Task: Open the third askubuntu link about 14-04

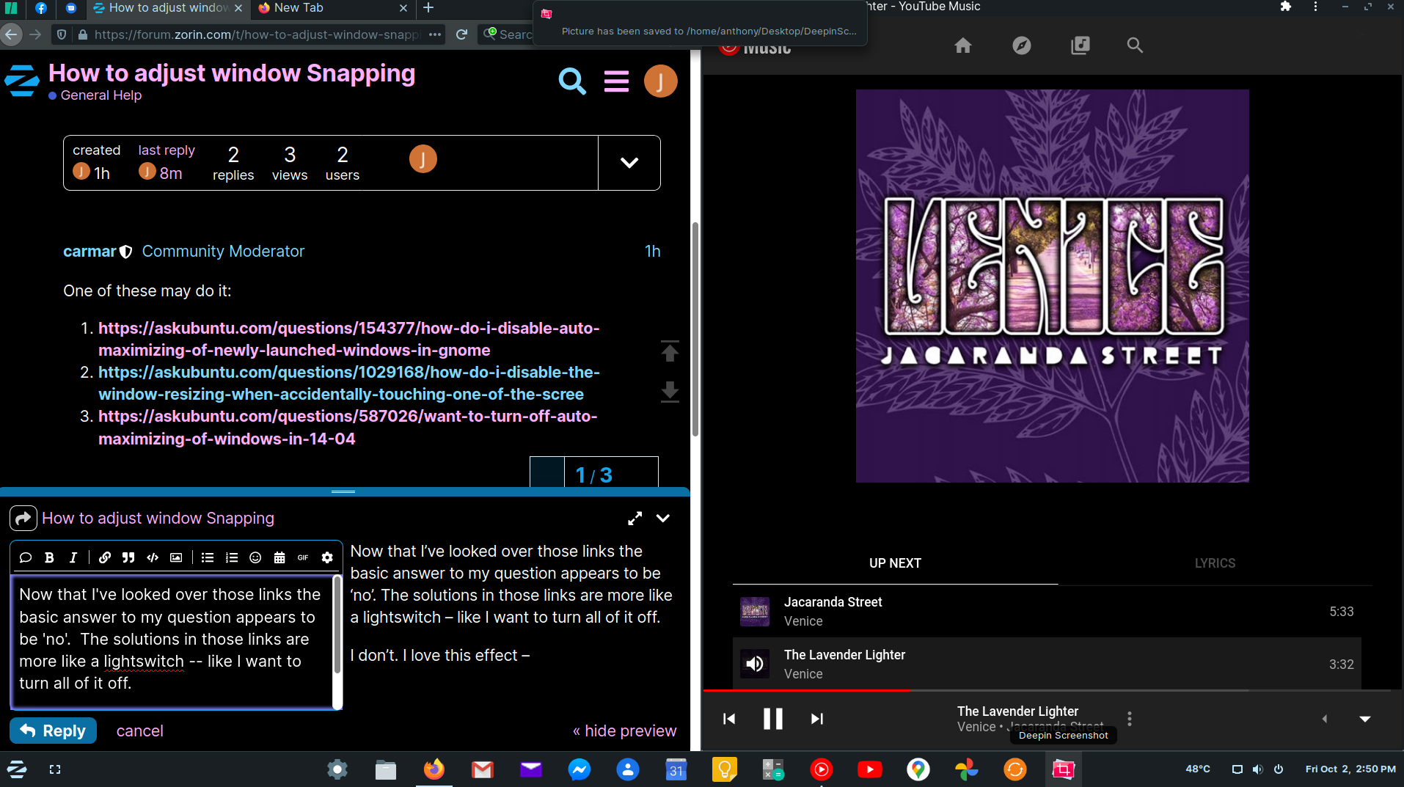Action: point(348,427)
